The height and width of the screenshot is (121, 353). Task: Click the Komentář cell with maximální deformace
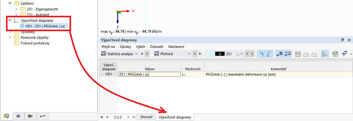(278, 74)
